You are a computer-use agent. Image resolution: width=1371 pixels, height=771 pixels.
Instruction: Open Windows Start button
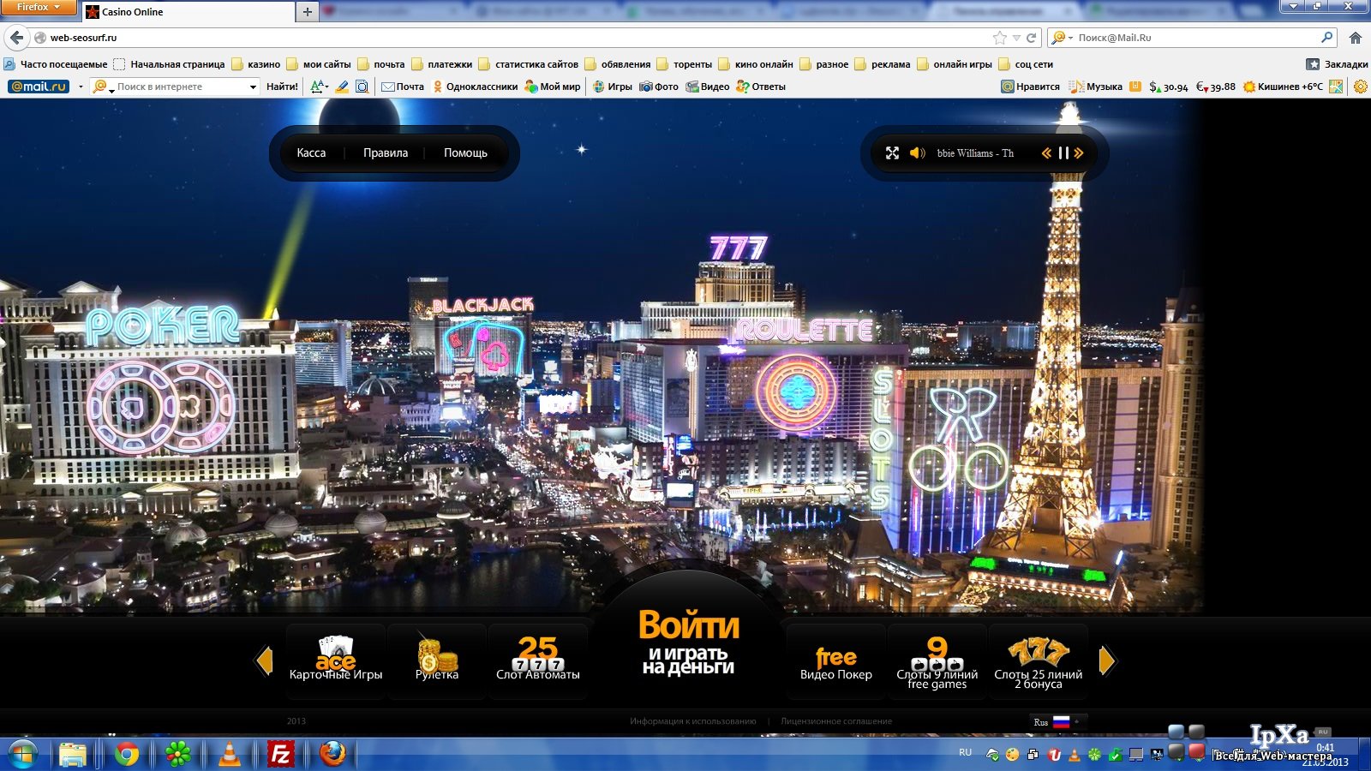[22, 755]
